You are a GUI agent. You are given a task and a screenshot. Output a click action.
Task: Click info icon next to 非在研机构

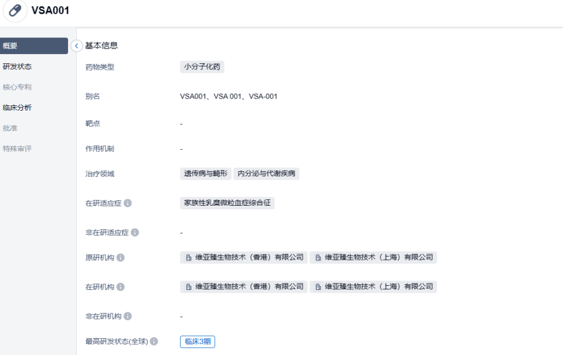(x=127, y=316)
